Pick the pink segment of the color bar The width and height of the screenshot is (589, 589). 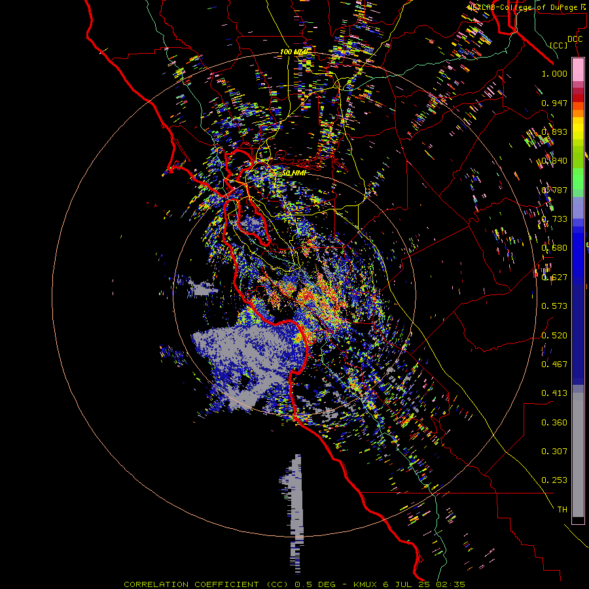[x=578, y=69]
